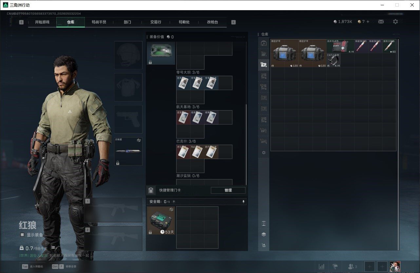This screenshot has height=273, width=420.
Task: Click the swap arrows on the safe box
Action: tap(171, 209)
